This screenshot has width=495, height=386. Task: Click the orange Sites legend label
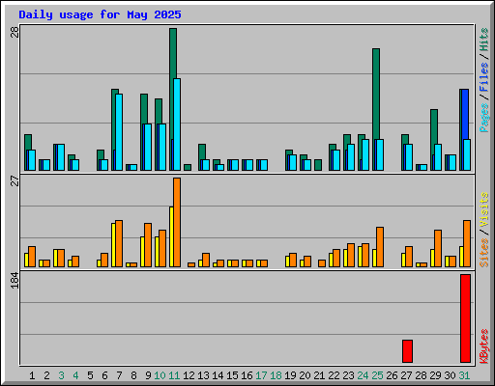point(483,253)
